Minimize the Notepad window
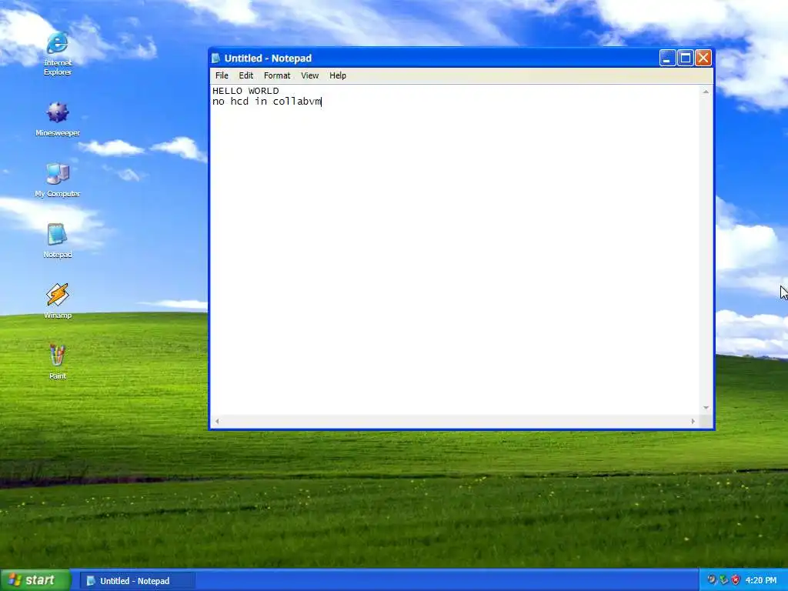The height and width of the screenshot is (591, 788). point(667,58)
